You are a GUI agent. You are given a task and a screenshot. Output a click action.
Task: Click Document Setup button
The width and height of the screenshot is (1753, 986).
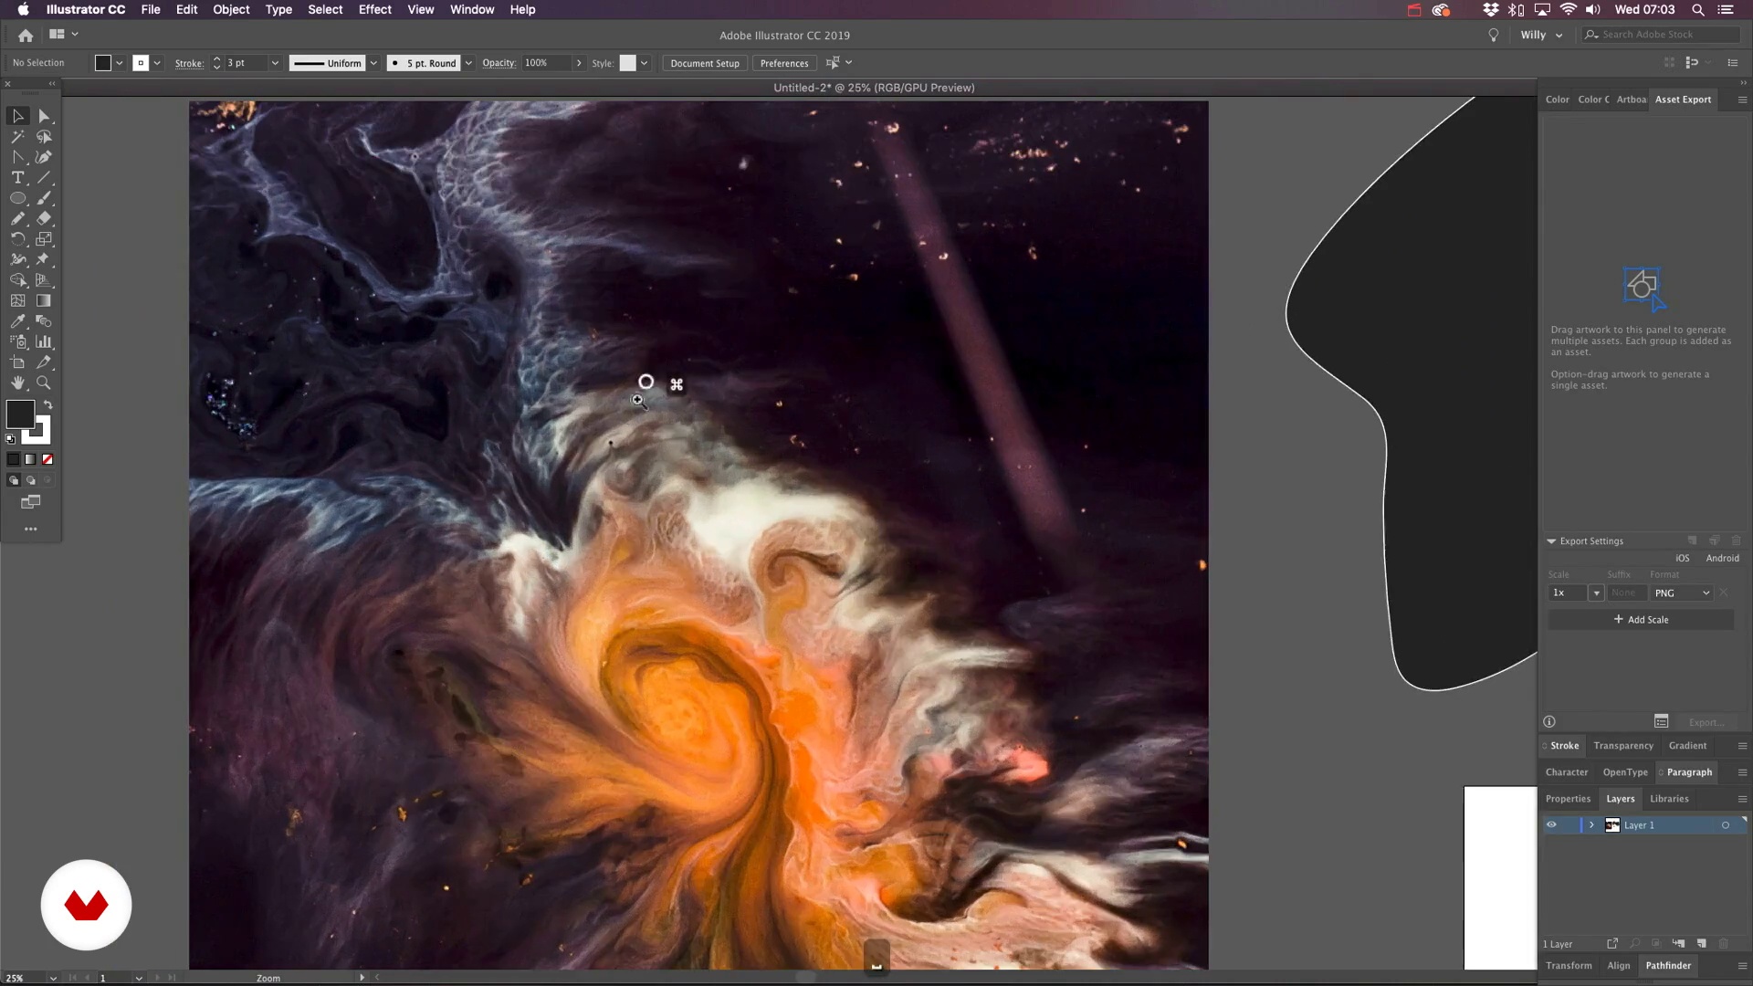pos(705,63)
